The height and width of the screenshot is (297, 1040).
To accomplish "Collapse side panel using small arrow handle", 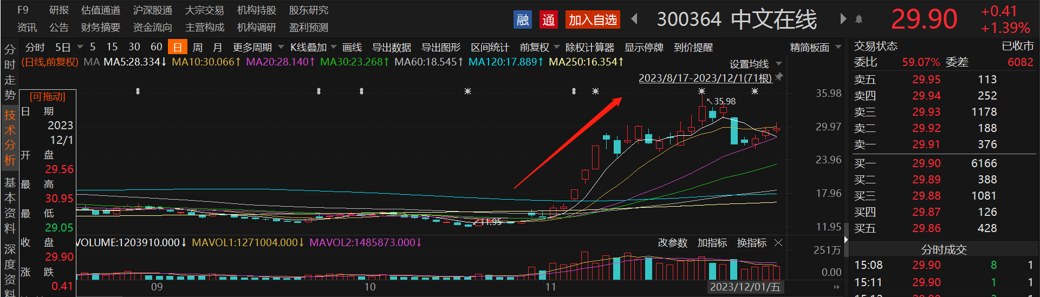I will tap(846, 239).
